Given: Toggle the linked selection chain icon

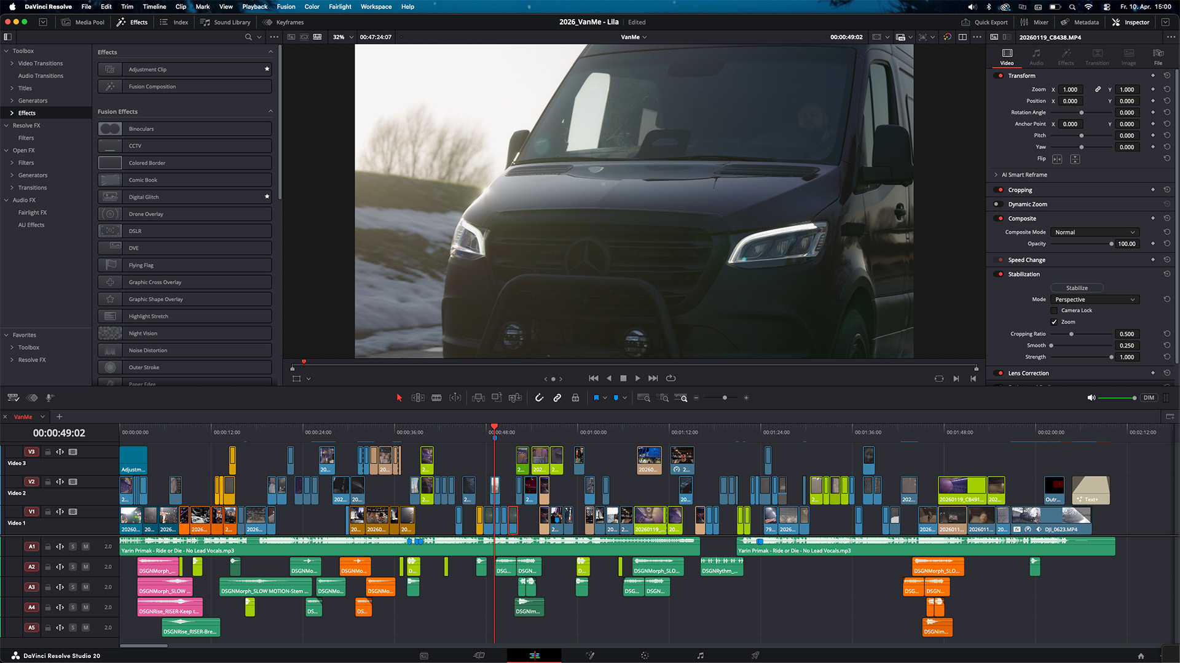Looking at the screenshot, I should 557,398.
